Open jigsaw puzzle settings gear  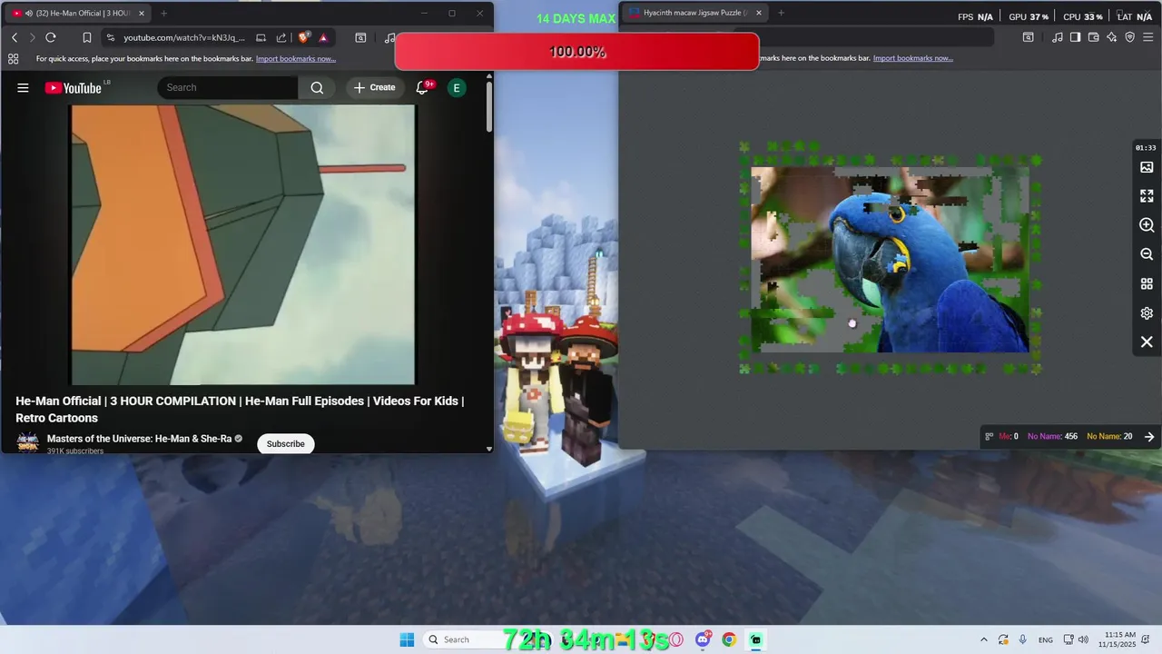[1147, 312]
